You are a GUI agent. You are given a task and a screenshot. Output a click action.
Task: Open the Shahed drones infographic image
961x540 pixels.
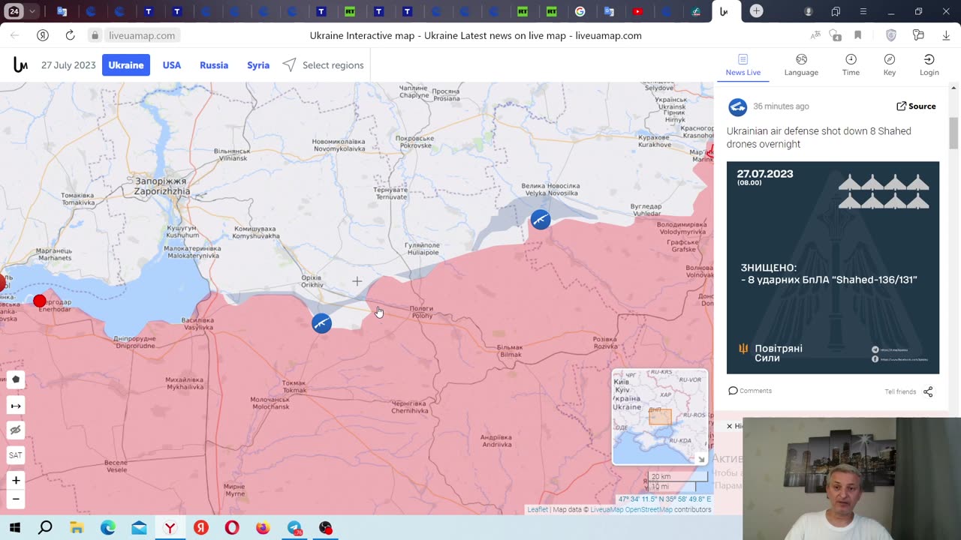coord(833,268)
